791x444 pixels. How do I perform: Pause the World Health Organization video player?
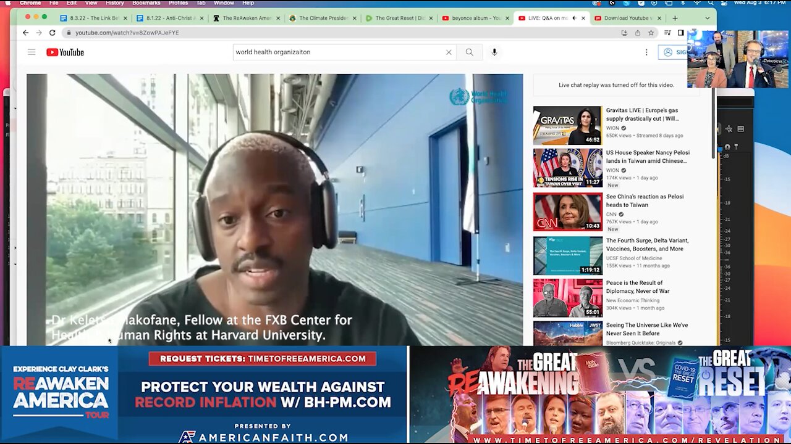point(274,210)
